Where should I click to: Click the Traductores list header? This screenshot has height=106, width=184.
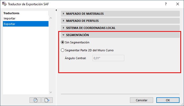pos(26,13)
